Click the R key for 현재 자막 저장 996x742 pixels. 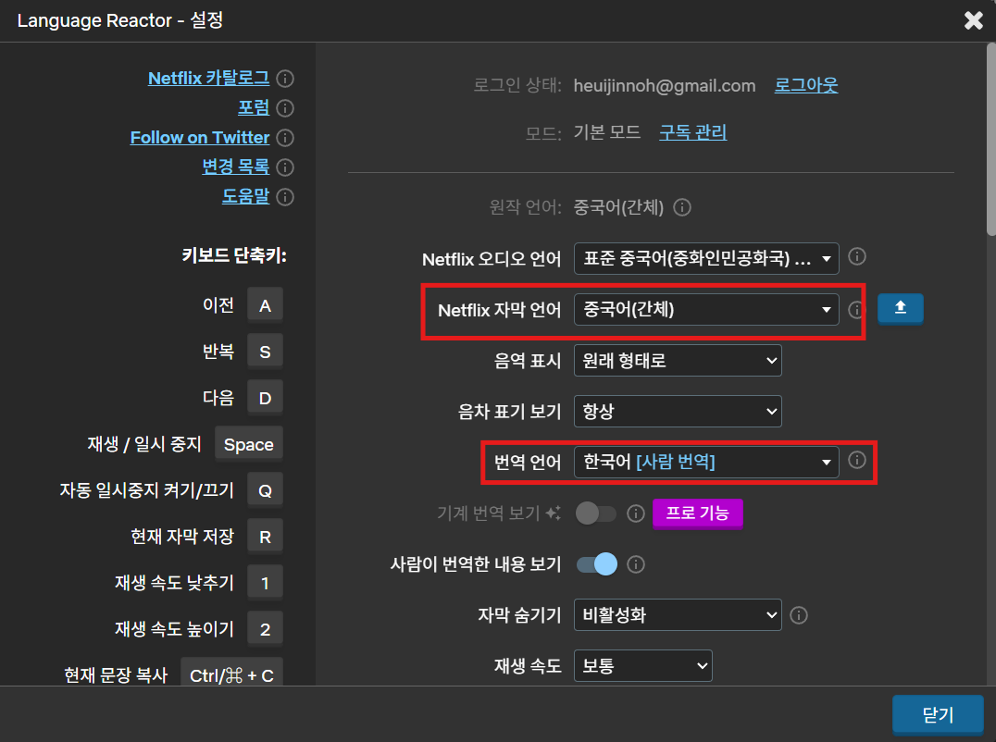pyautogui.click(x=265, y=537)
